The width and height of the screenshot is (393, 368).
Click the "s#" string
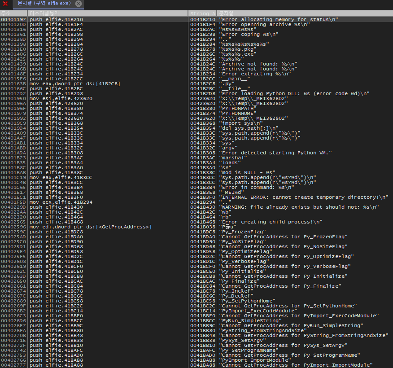tap(225, 168)
